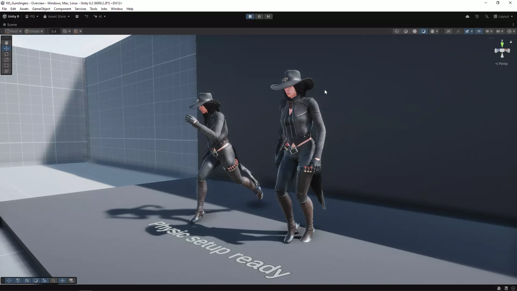Click the status bar activity checkmark icon

pos(513,288)
